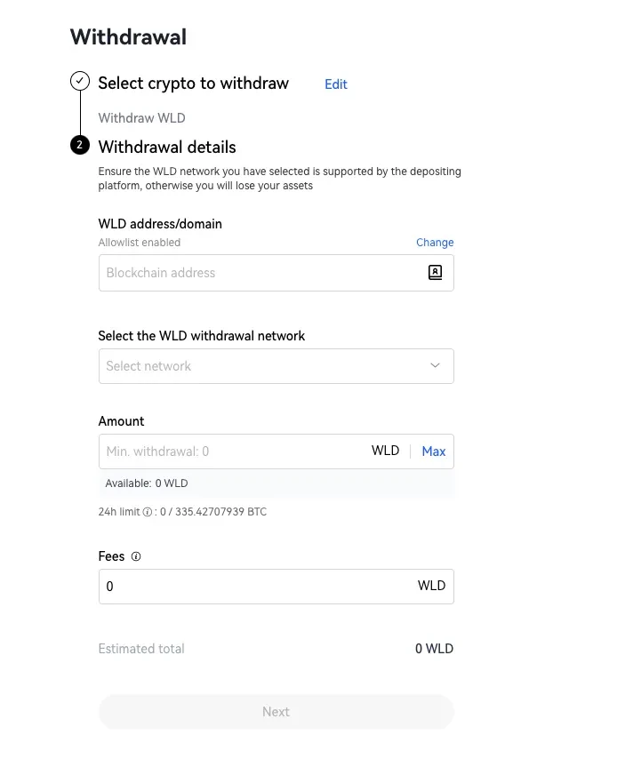Viewport: 617px width, 759px height.
Task: Click the Fees info icon
Action: tap(136, 556)
